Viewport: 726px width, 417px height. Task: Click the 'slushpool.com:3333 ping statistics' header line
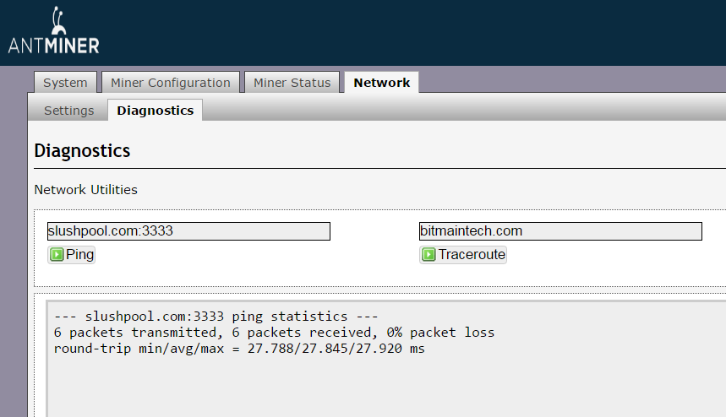pos(216,317)
